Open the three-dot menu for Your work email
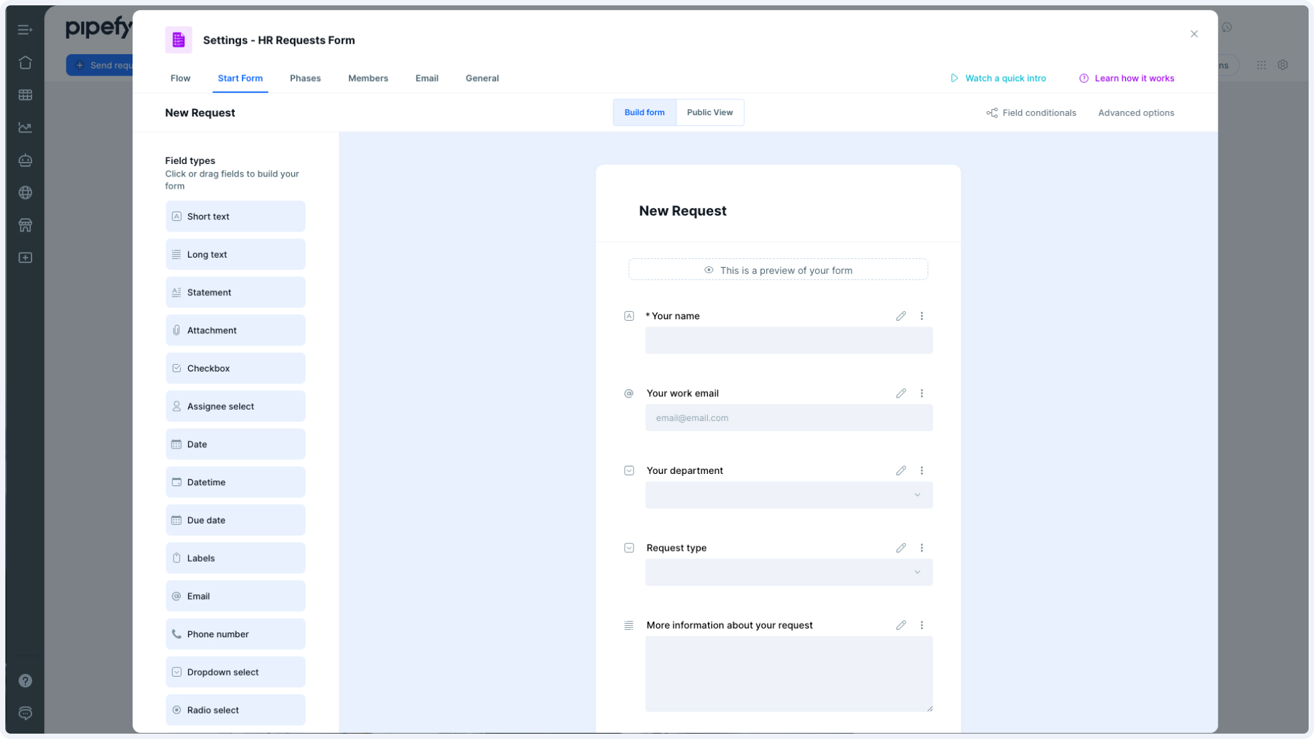This screenshot has height=739, width=1314. coord(922,394)
